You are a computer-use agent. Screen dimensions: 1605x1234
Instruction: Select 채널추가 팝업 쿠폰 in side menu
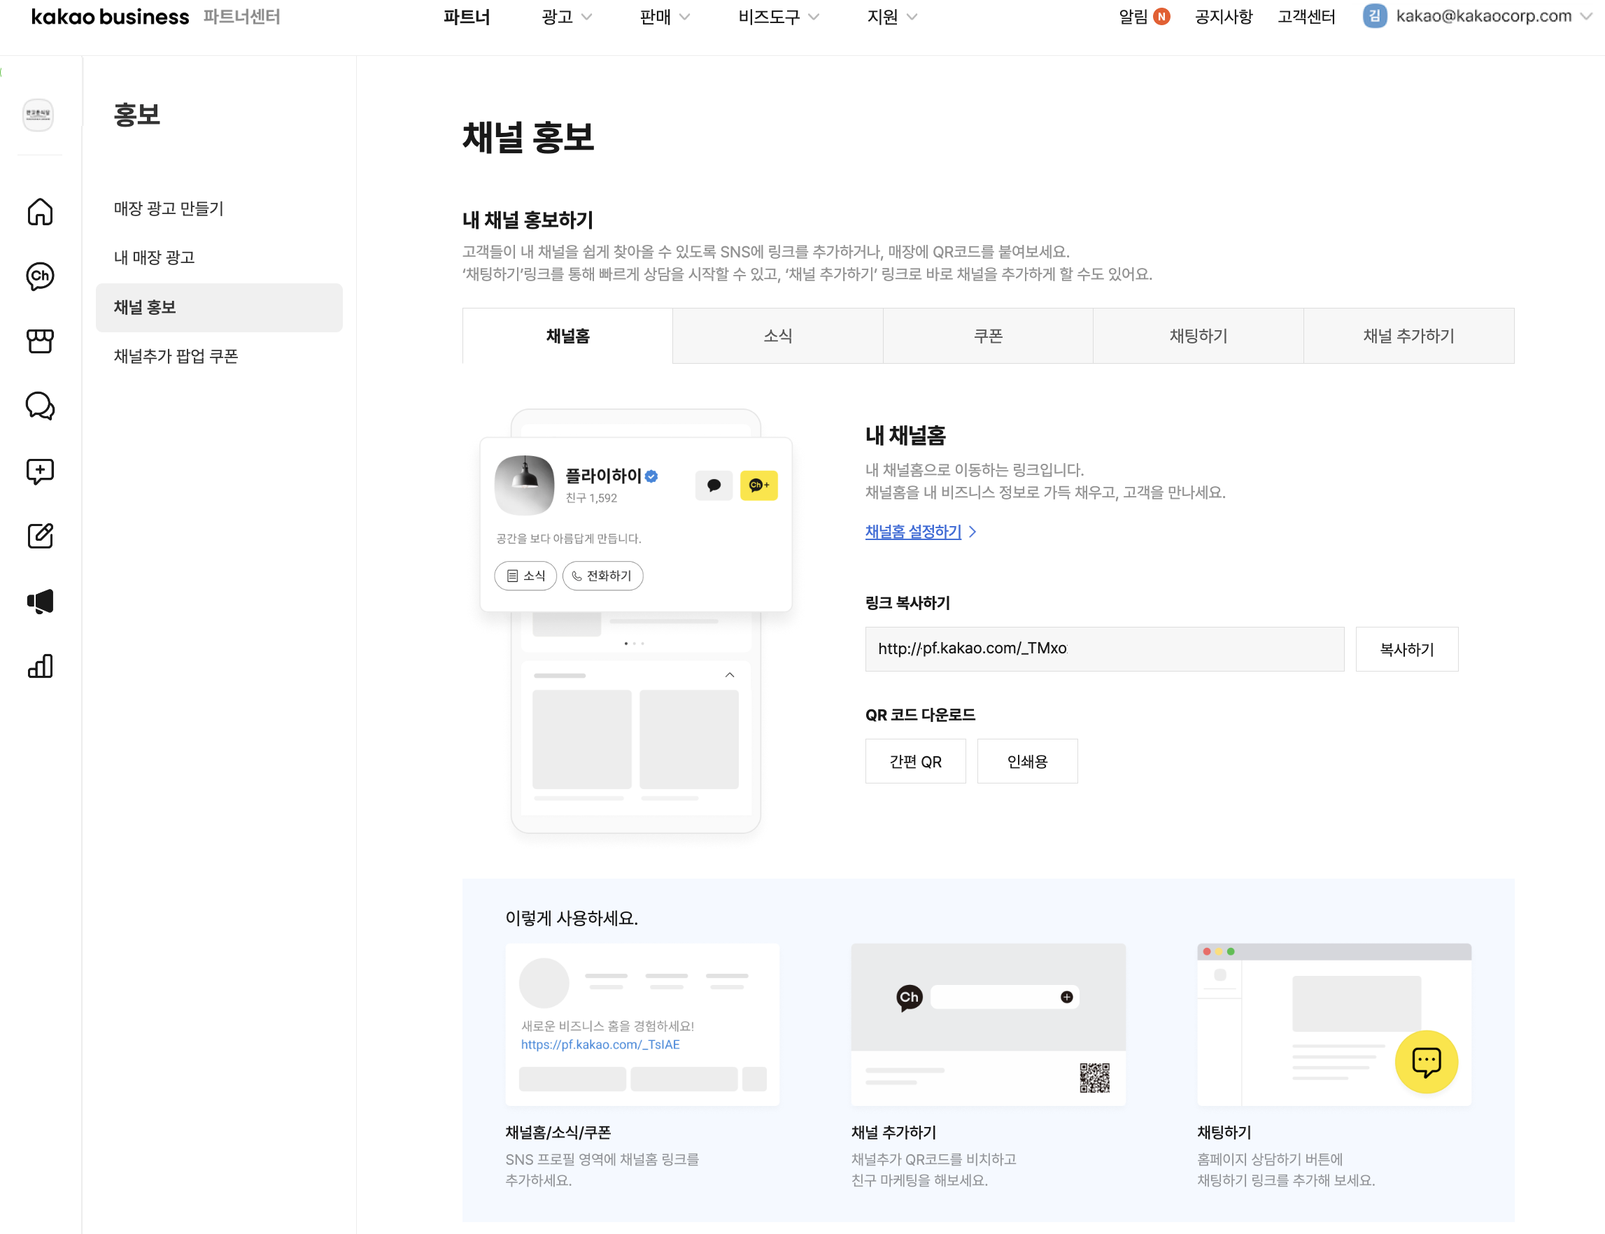coord(176,356)
